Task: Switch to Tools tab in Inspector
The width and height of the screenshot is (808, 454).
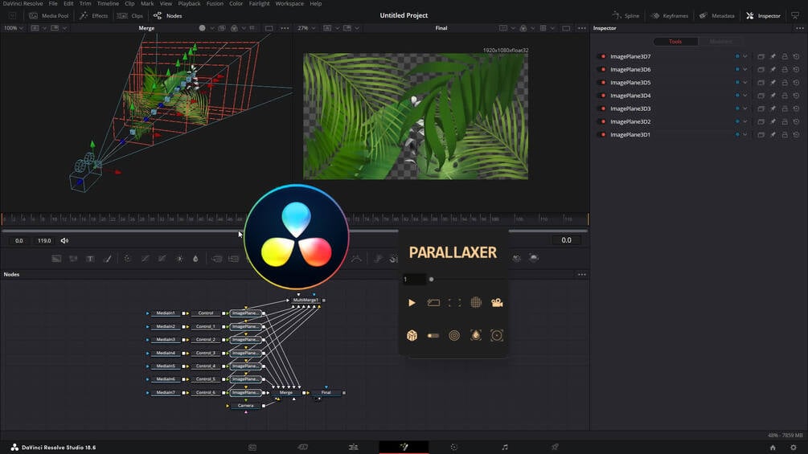Action: (675, 42)
